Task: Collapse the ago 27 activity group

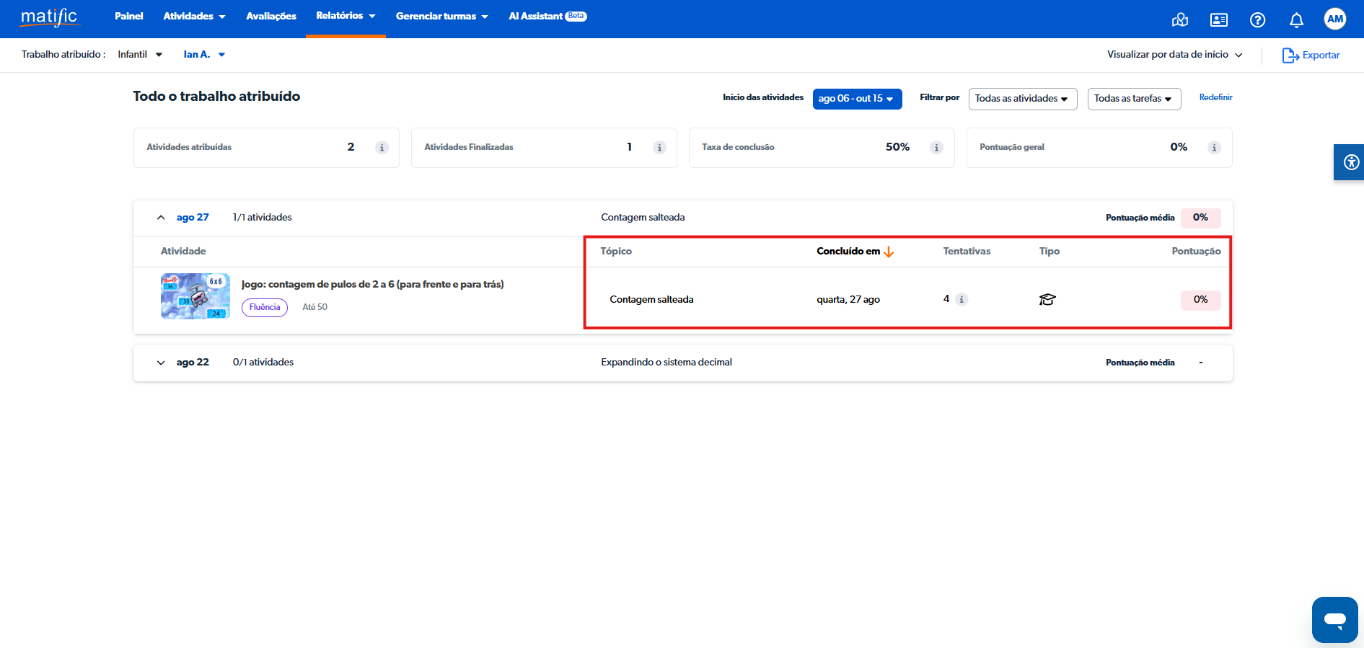Action: point(161,218)
